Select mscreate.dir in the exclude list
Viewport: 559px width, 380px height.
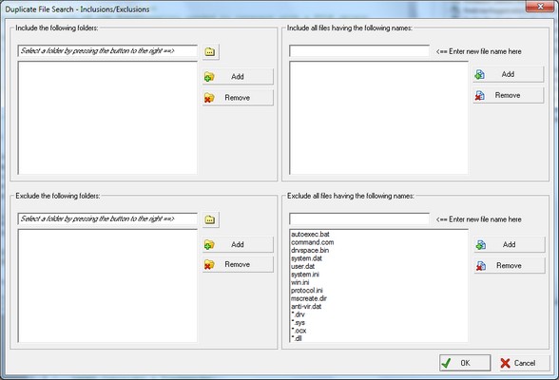tap(309, 298)
